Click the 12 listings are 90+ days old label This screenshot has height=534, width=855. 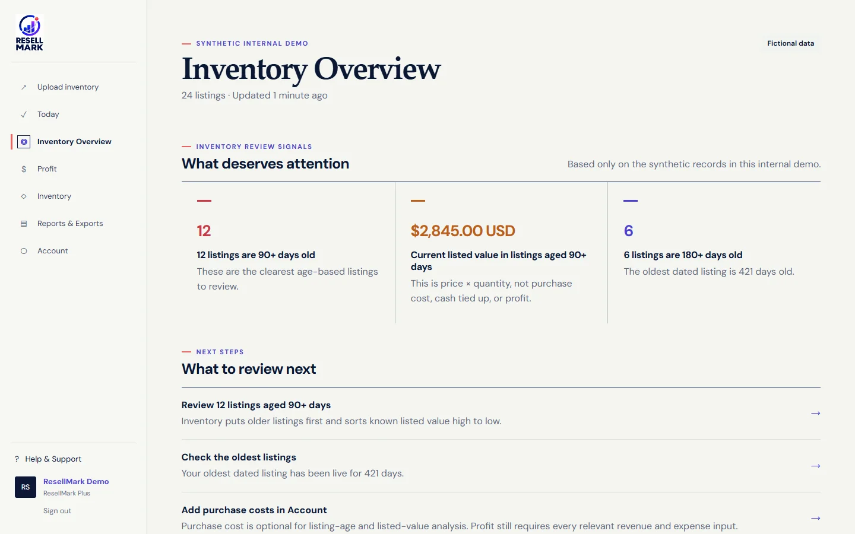[256, 255]
